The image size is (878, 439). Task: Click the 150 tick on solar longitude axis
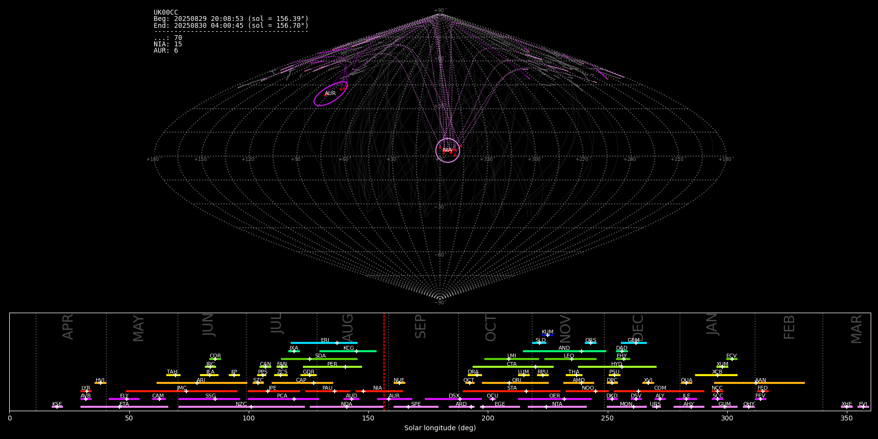click(x=368, y=418)
